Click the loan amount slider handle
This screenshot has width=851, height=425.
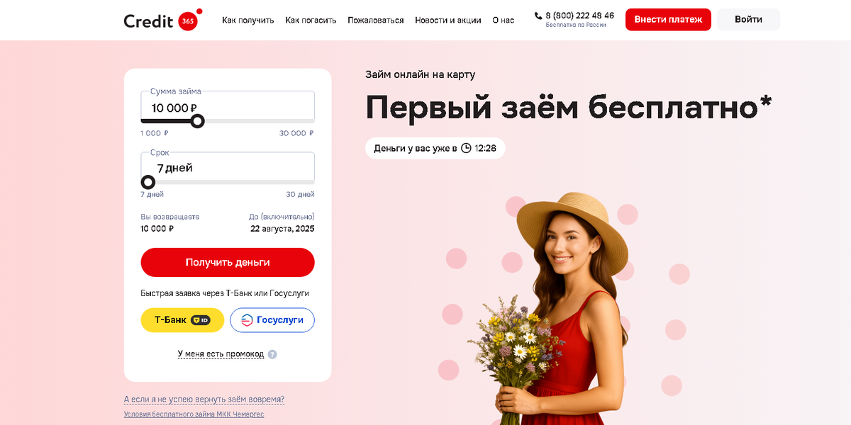click(198, 121)
